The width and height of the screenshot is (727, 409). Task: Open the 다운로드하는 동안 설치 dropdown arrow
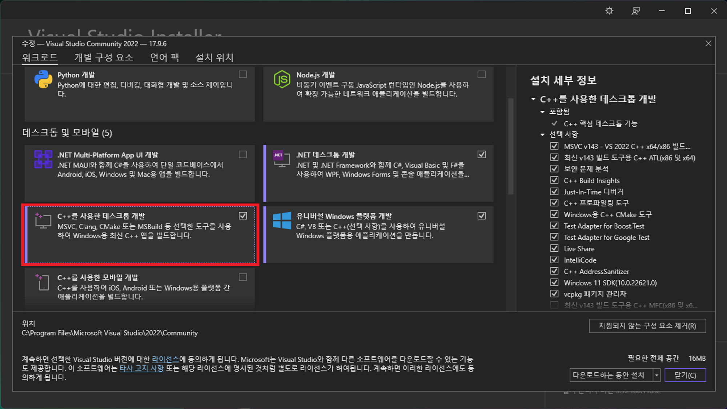[x=656, y=375]
